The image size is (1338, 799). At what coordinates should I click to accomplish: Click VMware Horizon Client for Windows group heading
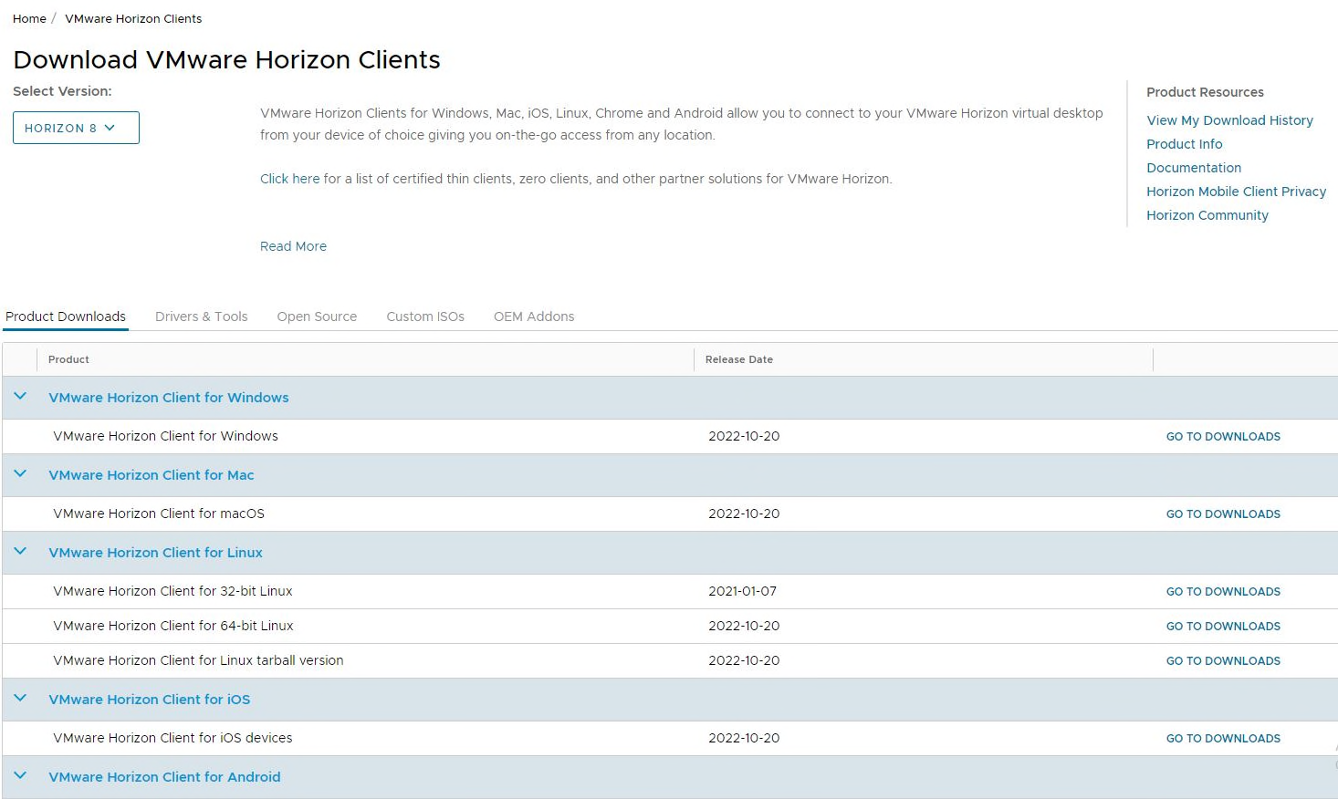[169, 398]
